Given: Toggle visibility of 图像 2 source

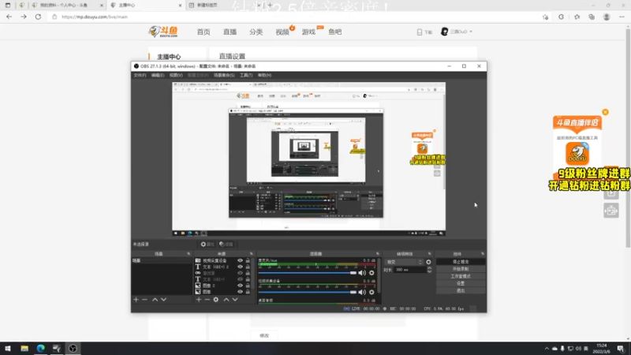Looking at the screenshot, I should point(241,286).
